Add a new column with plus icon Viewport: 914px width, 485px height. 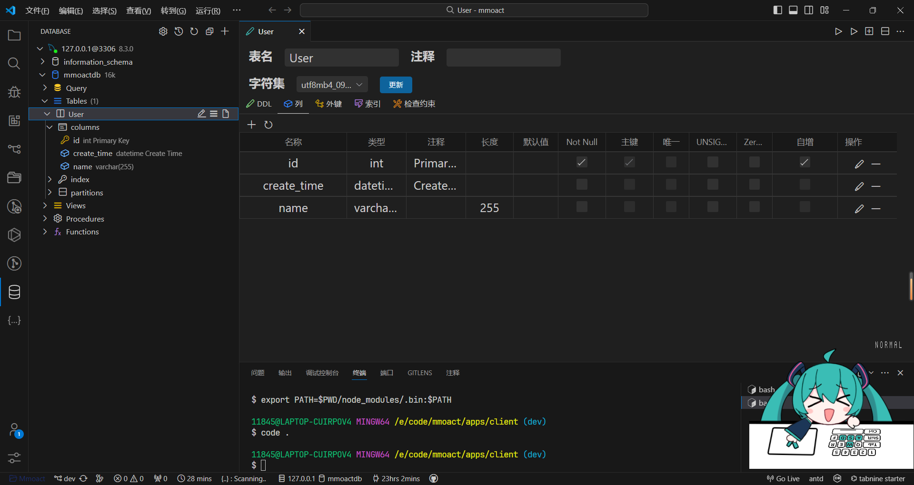[x=251, y=125]
